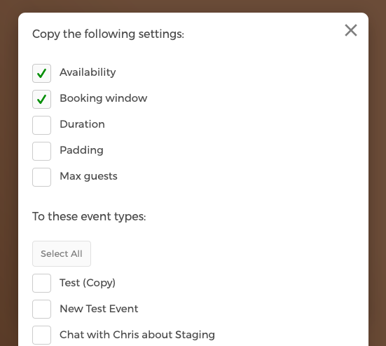Click the New Test Event label text
Image resolution: width=386 pixels, height=346 pixels.
tap(99, 309)
